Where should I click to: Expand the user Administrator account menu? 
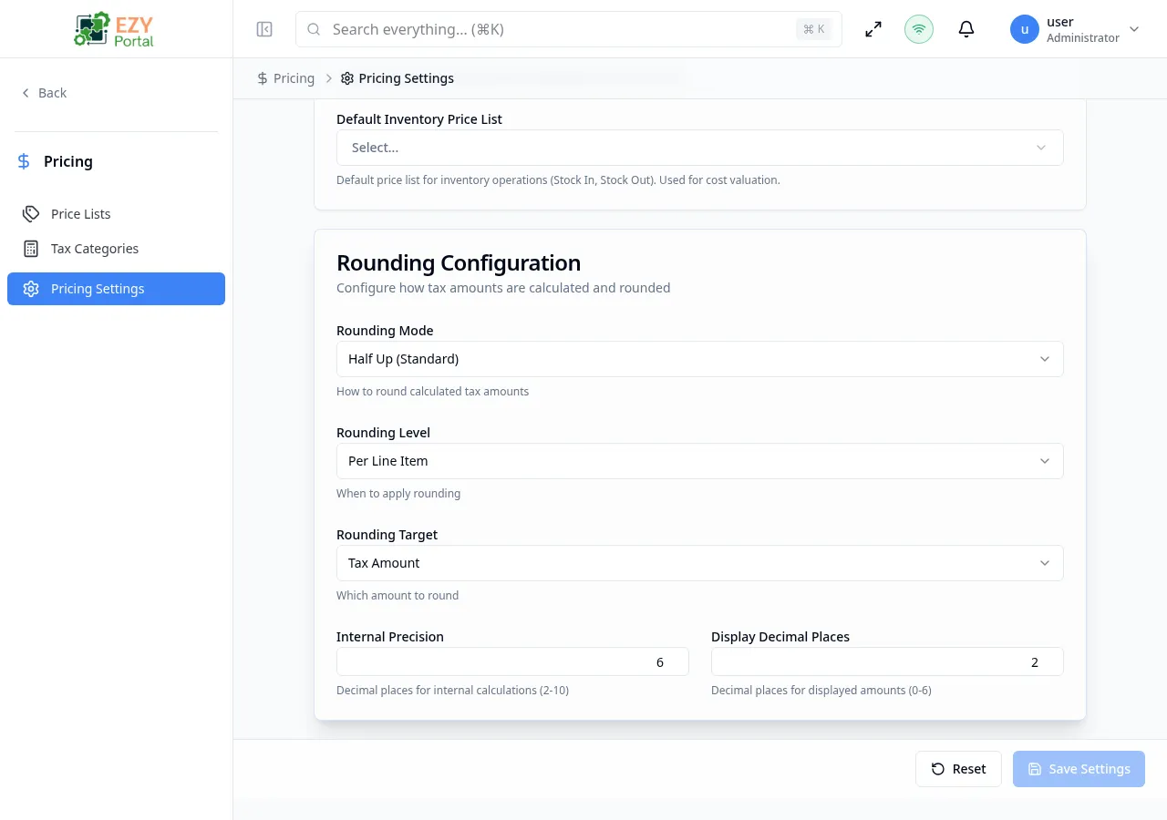pyautogui.click(x=1134, y=29)
